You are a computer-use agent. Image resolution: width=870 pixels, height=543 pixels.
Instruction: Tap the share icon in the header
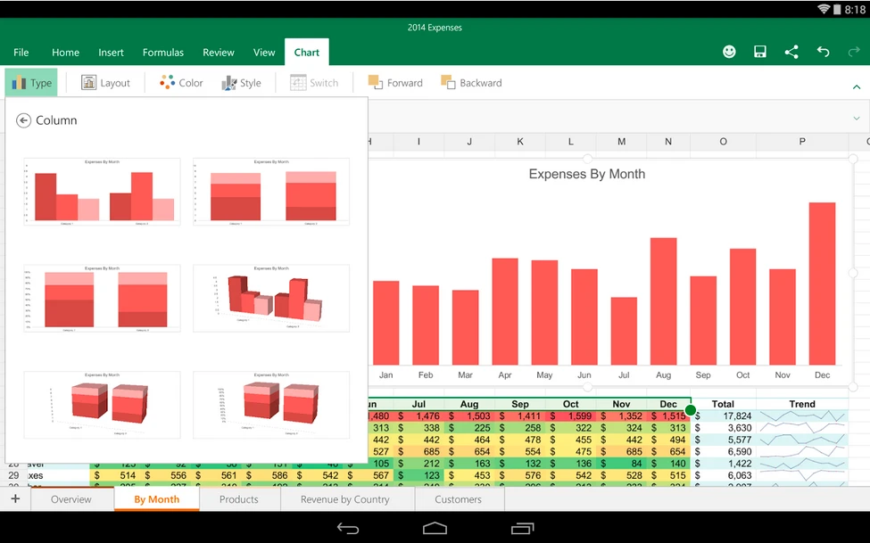[791, 52]
